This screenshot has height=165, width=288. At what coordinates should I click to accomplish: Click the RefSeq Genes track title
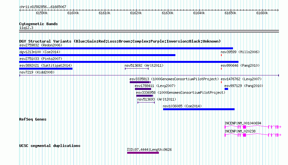pyautogui.click(x=33, y=119)
